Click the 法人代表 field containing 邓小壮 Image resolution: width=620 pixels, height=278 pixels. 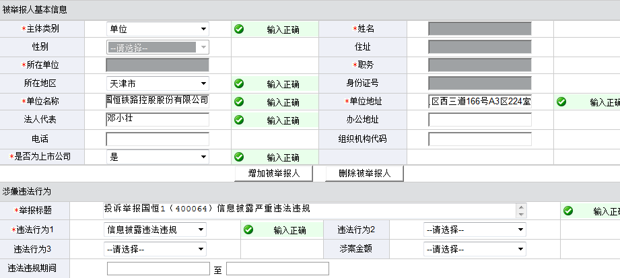tap(158, 119)
